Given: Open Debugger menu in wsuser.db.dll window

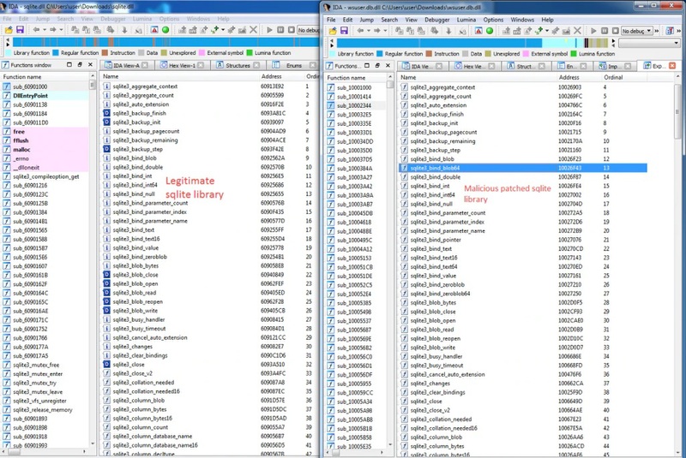Looking at the screenshot, I should click(436, 20).
